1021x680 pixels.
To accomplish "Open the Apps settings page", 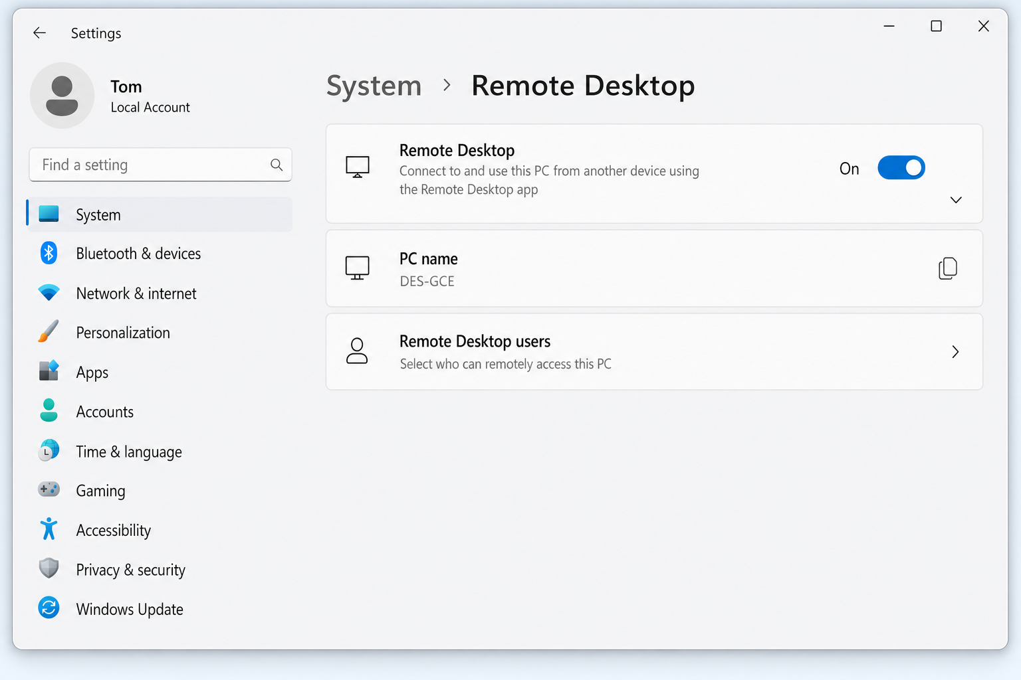I will pyautogui.click(x=160, y=372).
